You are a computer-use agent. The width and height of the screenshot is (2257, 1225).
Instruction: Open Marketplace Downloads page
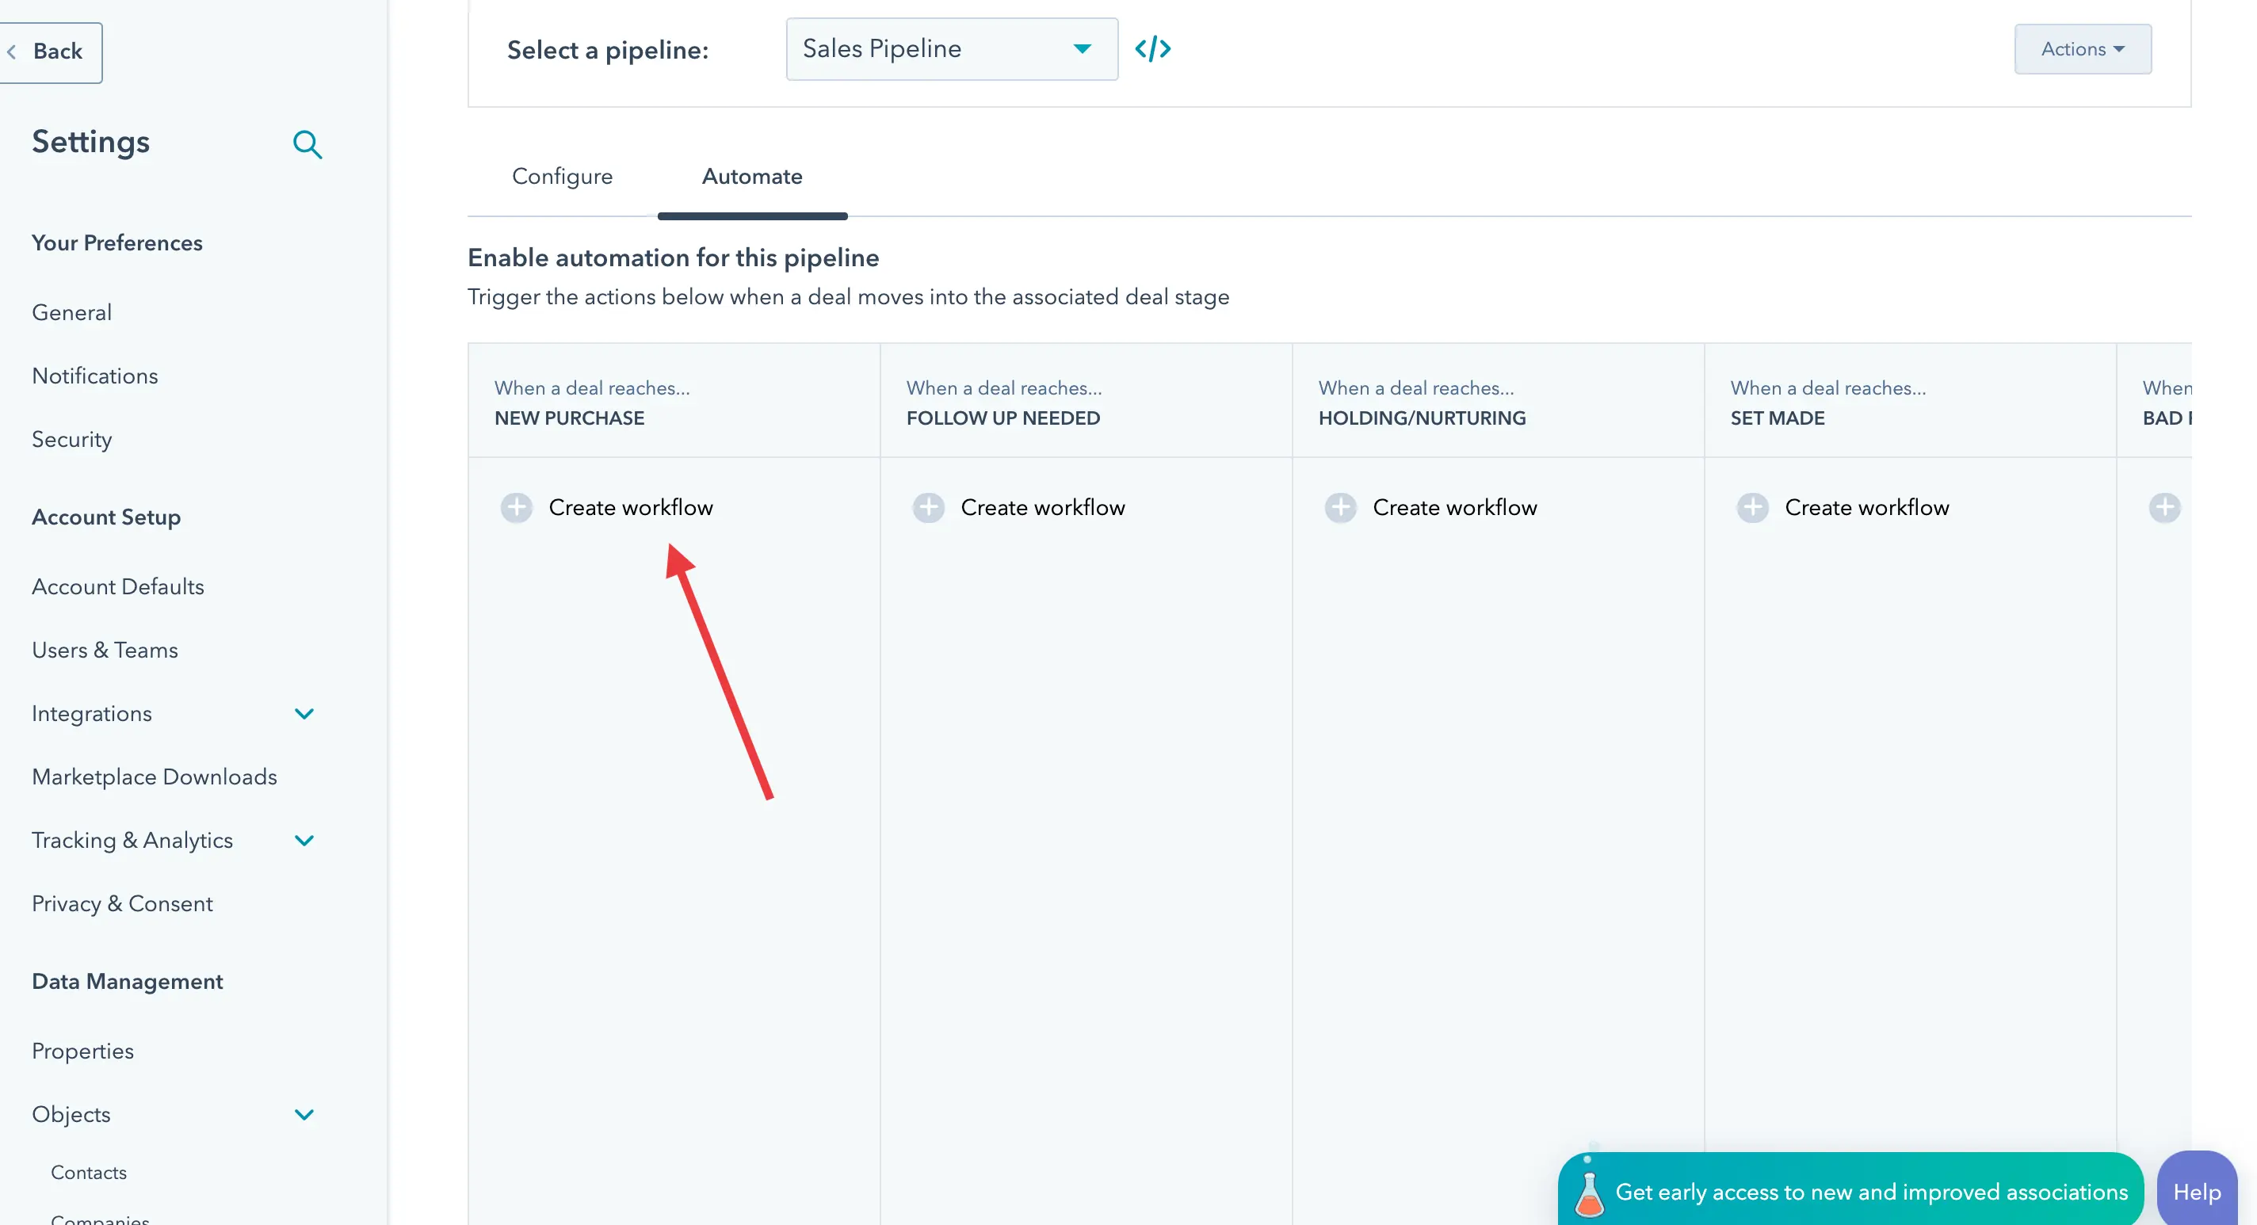tap(155, 777)
